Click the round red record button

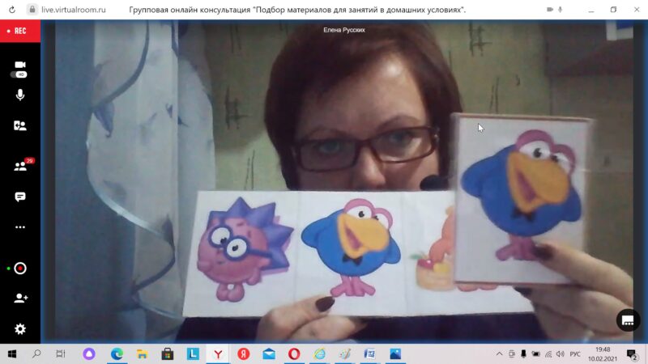pos(19,269)
